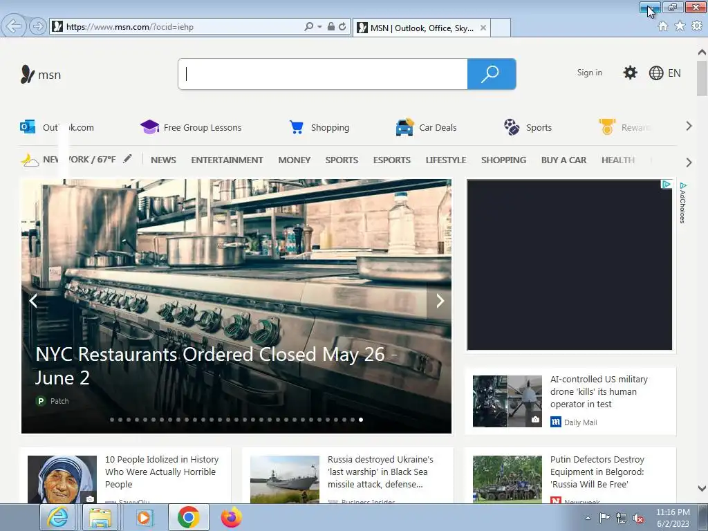Image resolution: width=708 pixels, height=531 pixels.
Task: Open the SPORTS menu item
Action: [342, 160]
